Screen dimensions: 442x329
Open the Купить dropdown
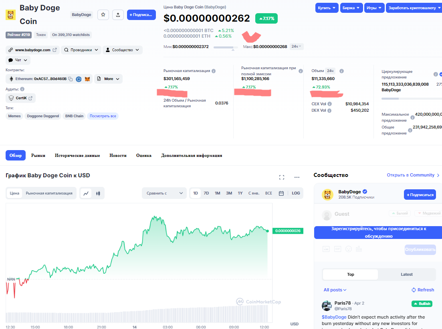point(327,8)
